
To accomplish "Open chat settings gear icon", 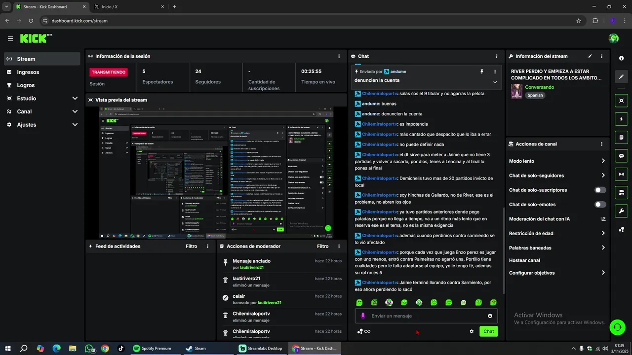I will coord(472,331).
